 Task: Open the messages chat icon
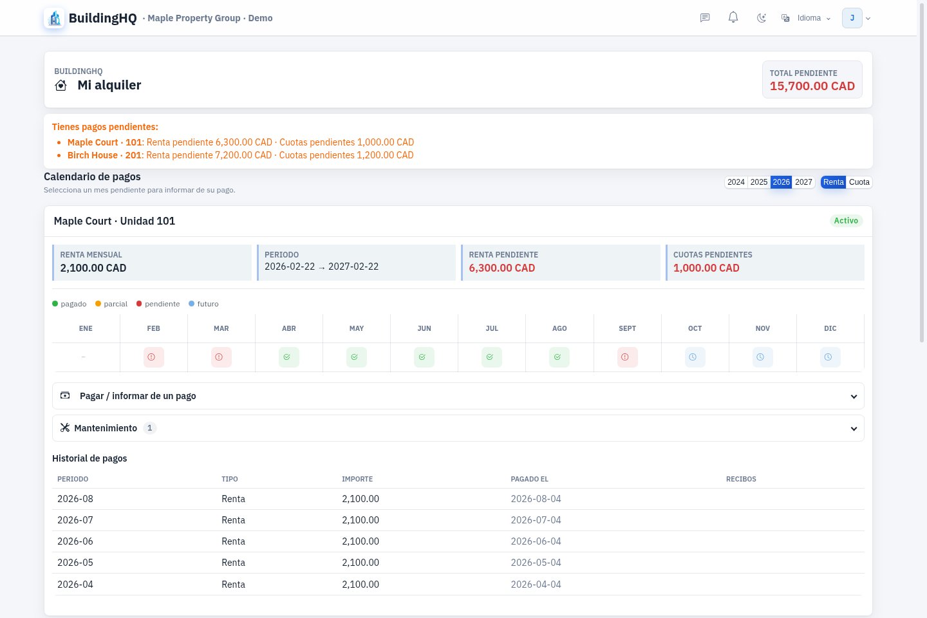coord(705,18)
